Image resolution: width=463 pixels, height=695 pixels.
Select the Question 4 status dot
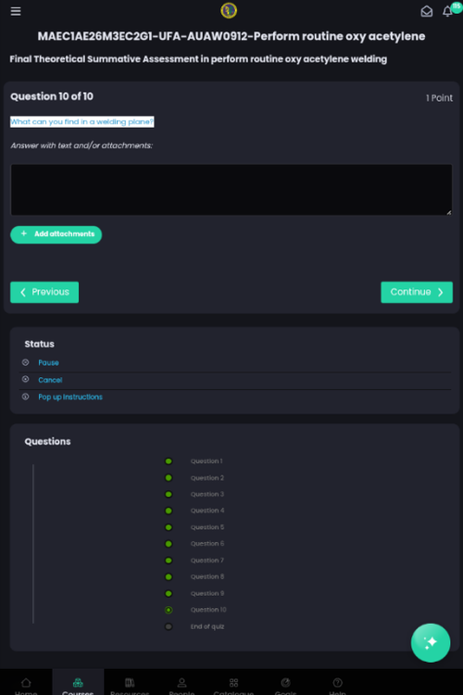pyautogui.click(x=169, y=511)
